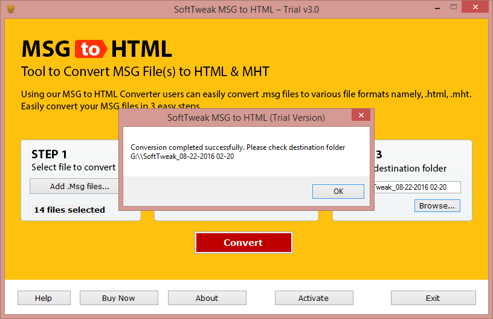Click the '14 files selected' label
Screen dimensions: 493x319
(x=69, y=210)
